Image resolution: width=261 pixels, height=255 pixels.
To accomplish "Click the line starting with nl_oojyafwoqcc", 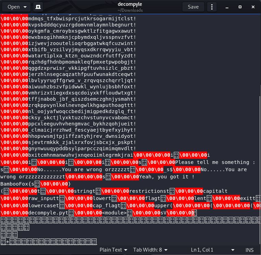I will [x=68, y=111].
